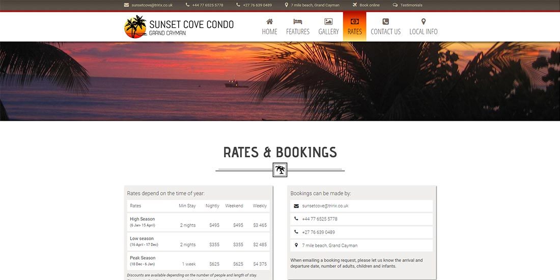Click the phone icon beside +27 number in bookings panel
The height and width of the screenshot is (280, 560).
coord(296,232)
